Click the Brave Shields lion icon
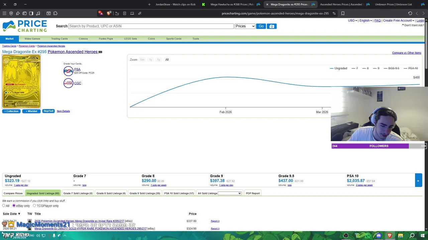 click(109, 13)
